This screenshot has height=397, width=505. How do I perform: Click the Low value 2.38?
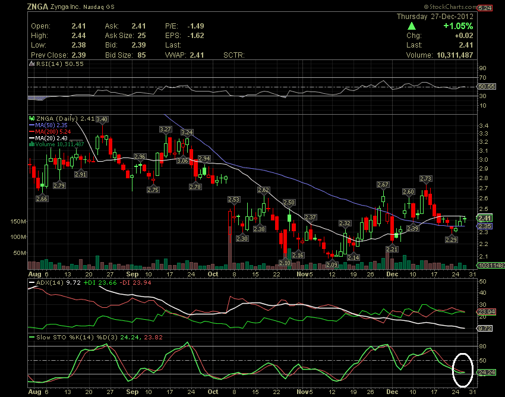[78, 45]
